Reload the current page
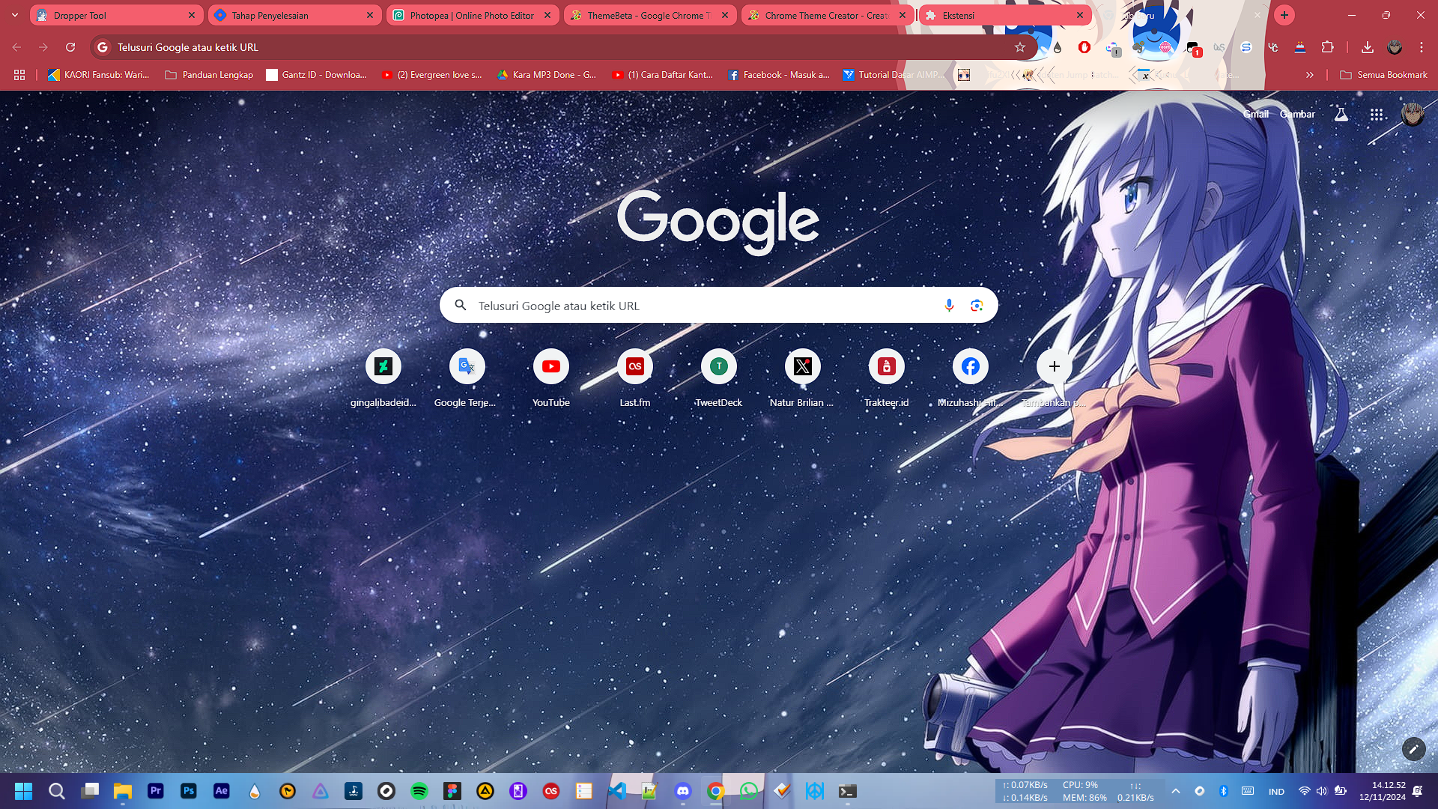The height and width of the screenshot is (809, 1438). click(70, 47)
